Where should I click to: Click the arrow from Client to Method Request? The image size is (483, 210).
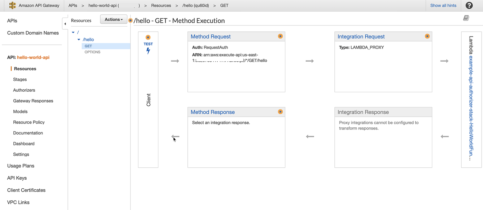[175, 61]
